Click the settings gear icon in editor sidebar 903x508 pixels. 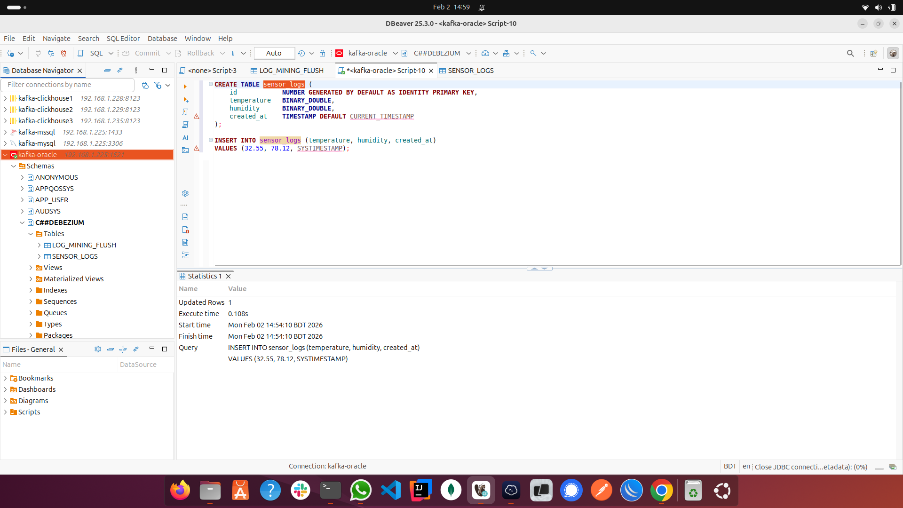[185, 193]
